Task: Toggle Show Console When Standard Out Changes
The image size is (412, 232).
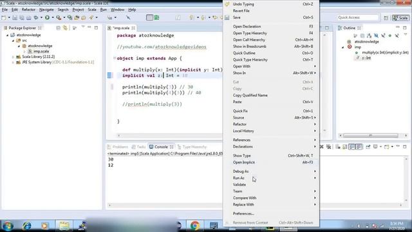Action: coord(352,147)
